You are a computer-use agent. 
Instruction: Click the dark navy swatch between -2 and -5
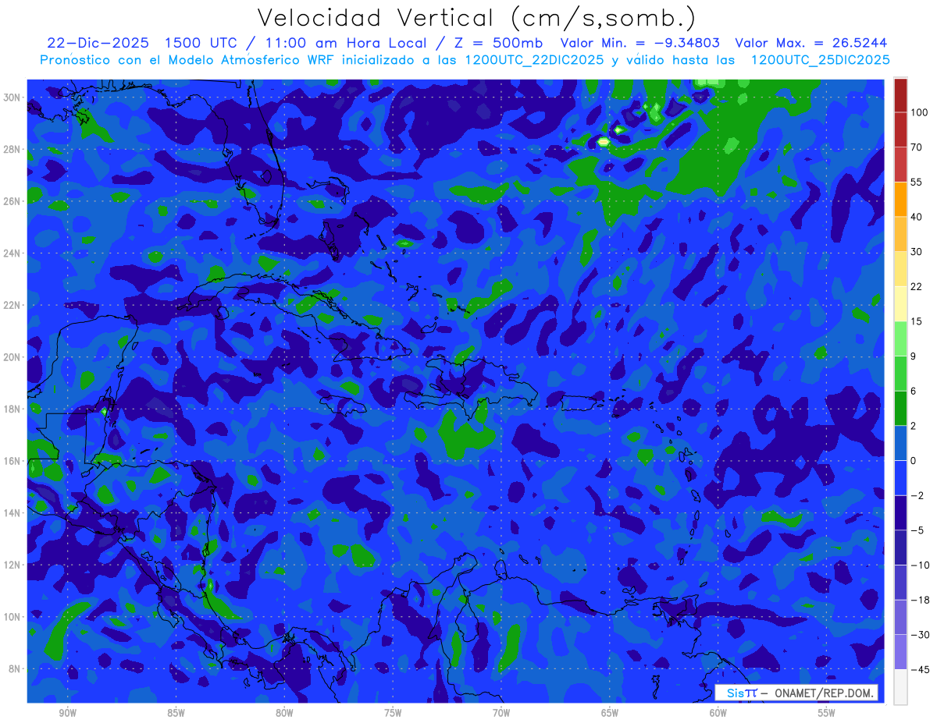point(900,512)
